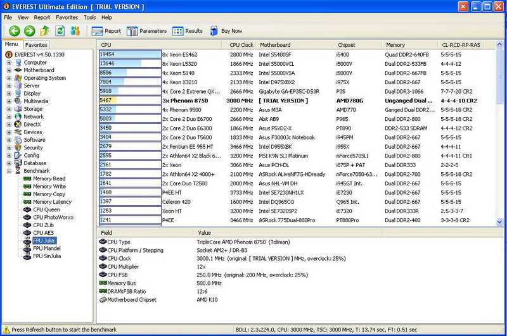The width and height of the screenshot is (507, 336).
Task: Select CPU AES benchmark
Action: [43, 233]
